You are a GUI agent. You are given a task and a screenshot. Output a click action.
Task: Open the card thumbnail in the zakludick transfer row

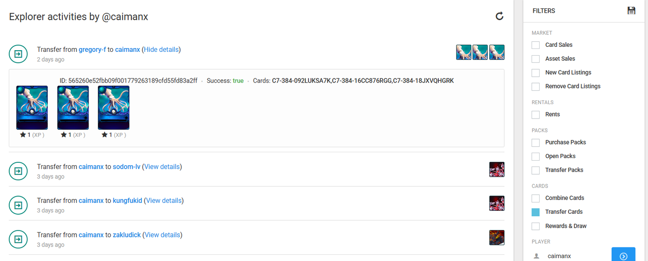[x=497, y=237]
